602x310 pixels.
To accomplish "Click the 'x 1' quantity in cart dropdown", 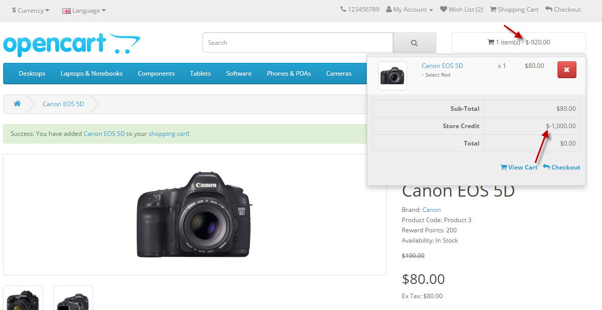I will tap(502, 66).
